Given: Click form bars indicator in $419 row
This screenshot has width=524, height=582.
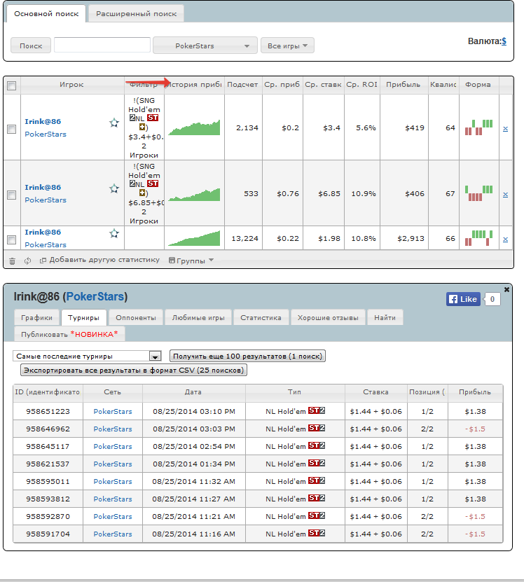Looking at the screenshot, I should click(478, 127).
